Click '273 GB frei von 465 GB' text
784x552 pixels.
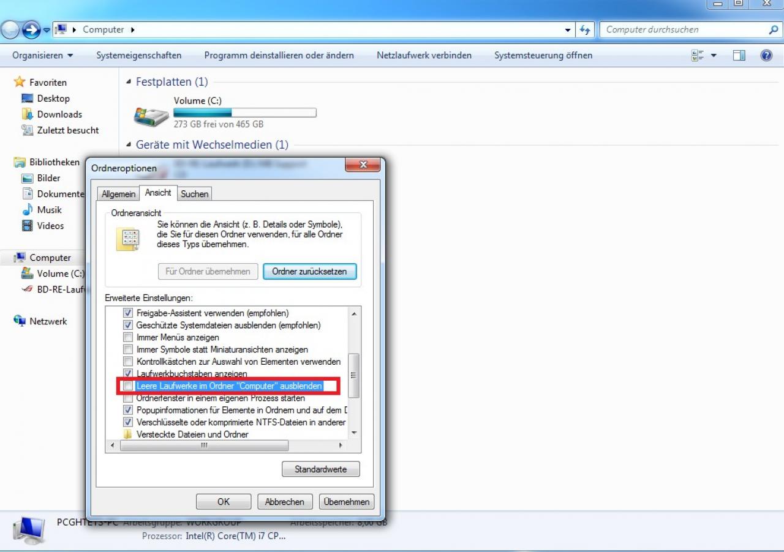(219, 124)
